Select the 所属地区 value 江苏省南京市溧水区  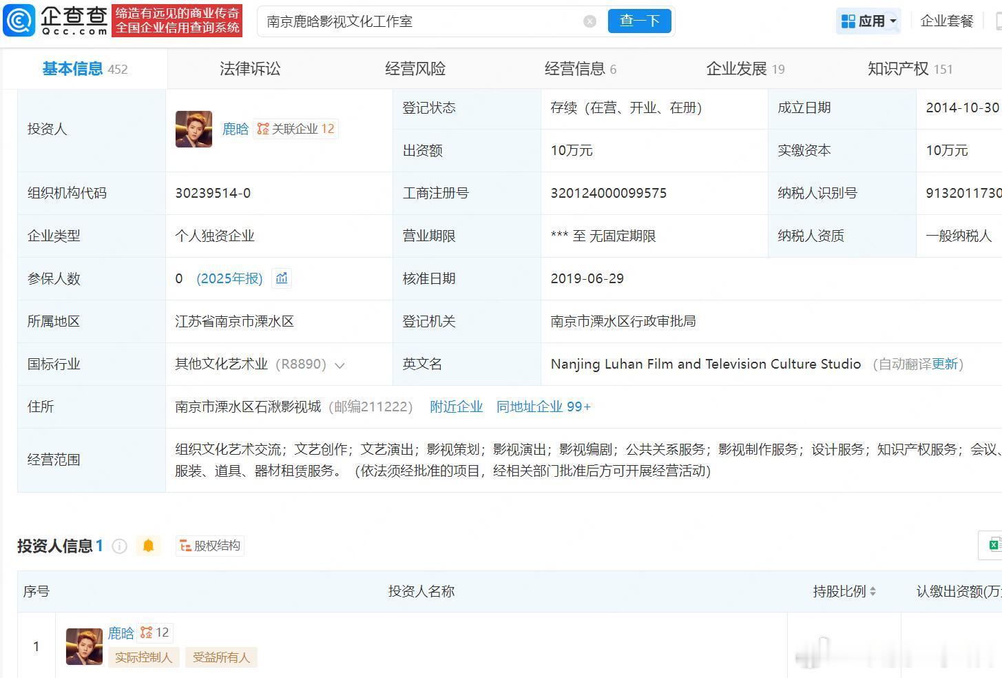[234, 321]
